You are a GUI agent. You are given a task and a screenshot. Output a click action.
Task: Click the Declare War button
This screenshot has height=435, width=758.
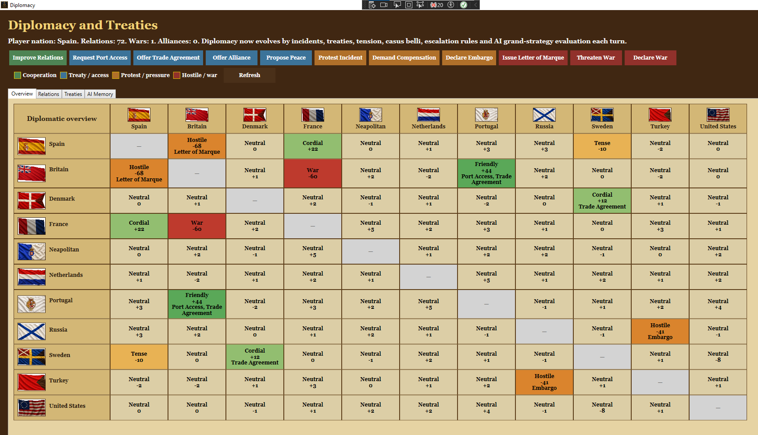[x=650, y=58]
